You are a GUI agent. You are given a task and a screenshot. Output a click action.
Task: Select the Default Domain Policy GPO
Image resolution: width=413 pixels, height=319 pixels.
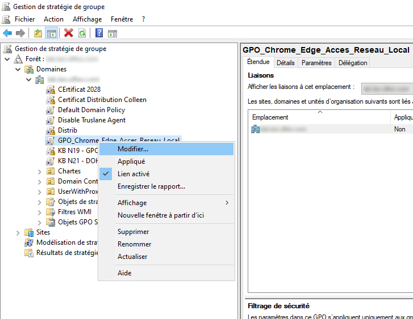tap(91, 110)
